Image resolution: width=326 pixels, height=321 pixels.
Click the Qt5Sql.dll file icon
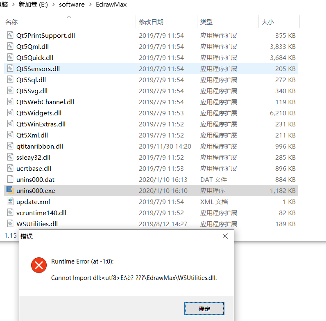pyautogui.click(x=10, y=79)
